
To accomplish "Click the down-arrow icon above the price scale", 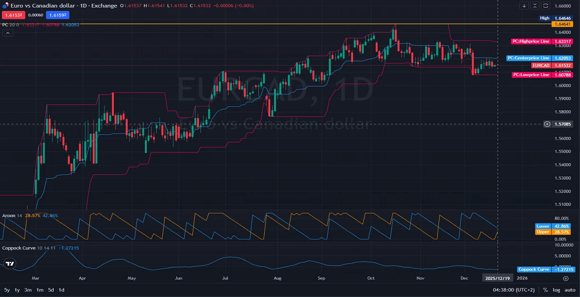I will point(524,6).
